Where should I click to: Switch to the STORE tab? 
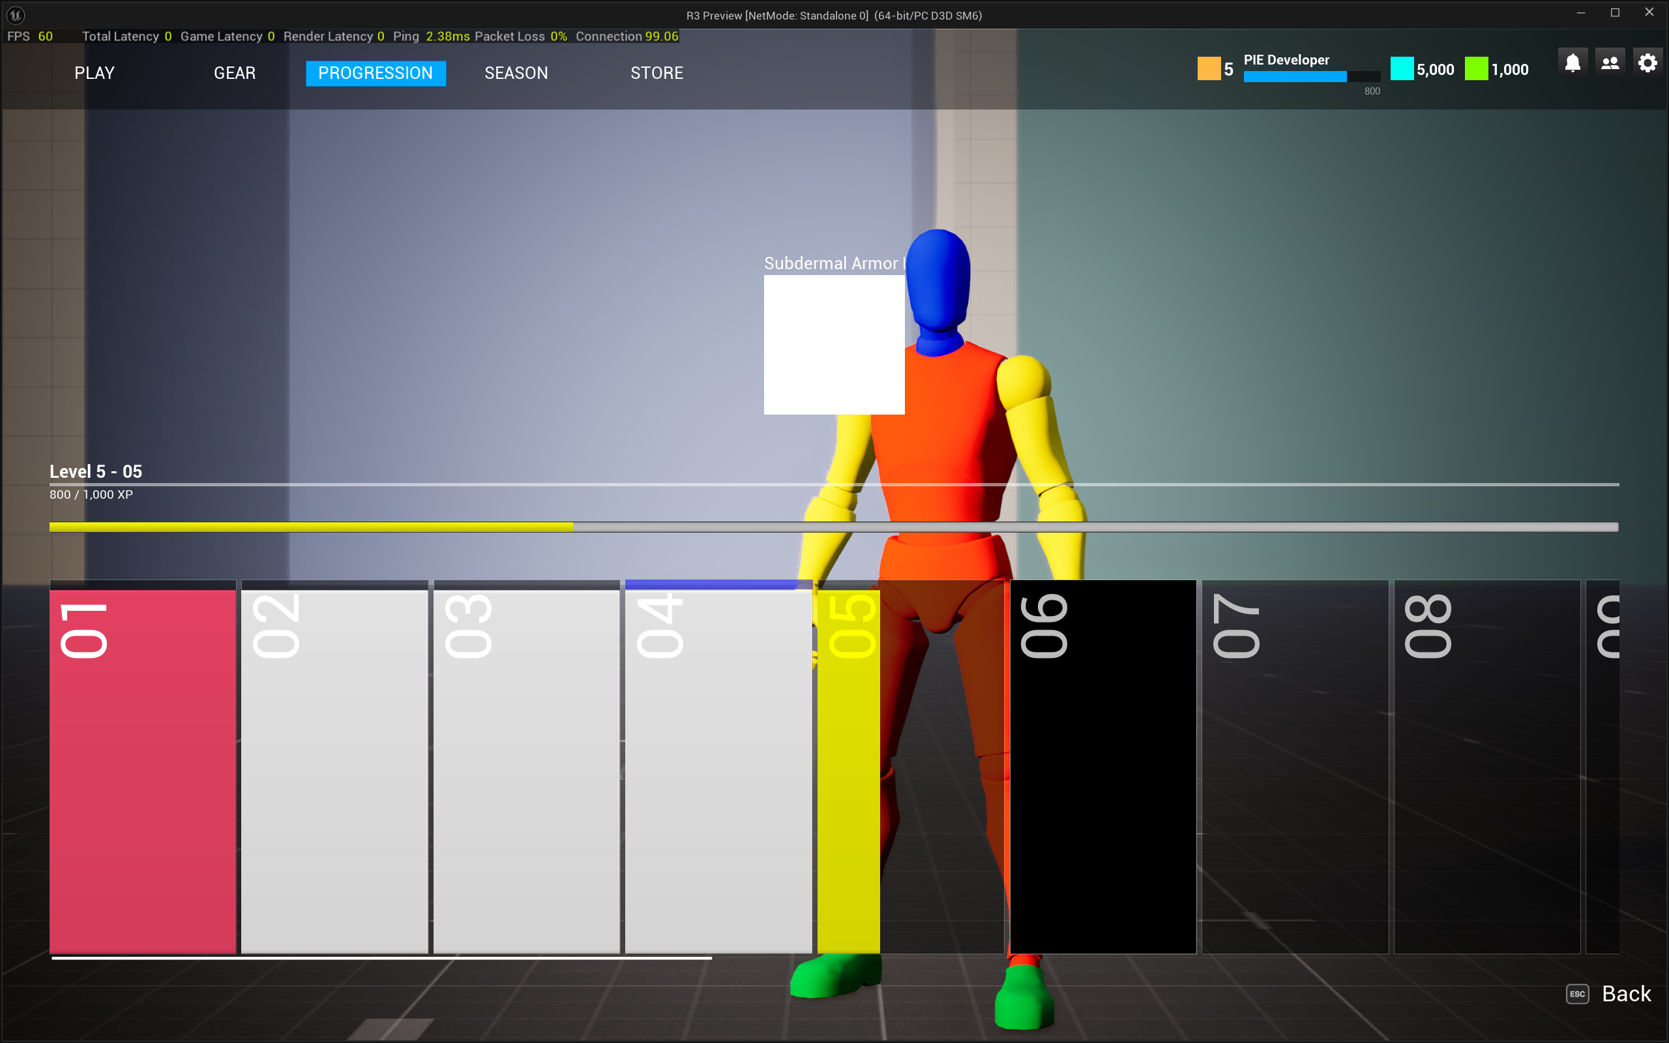click(657, 72)
